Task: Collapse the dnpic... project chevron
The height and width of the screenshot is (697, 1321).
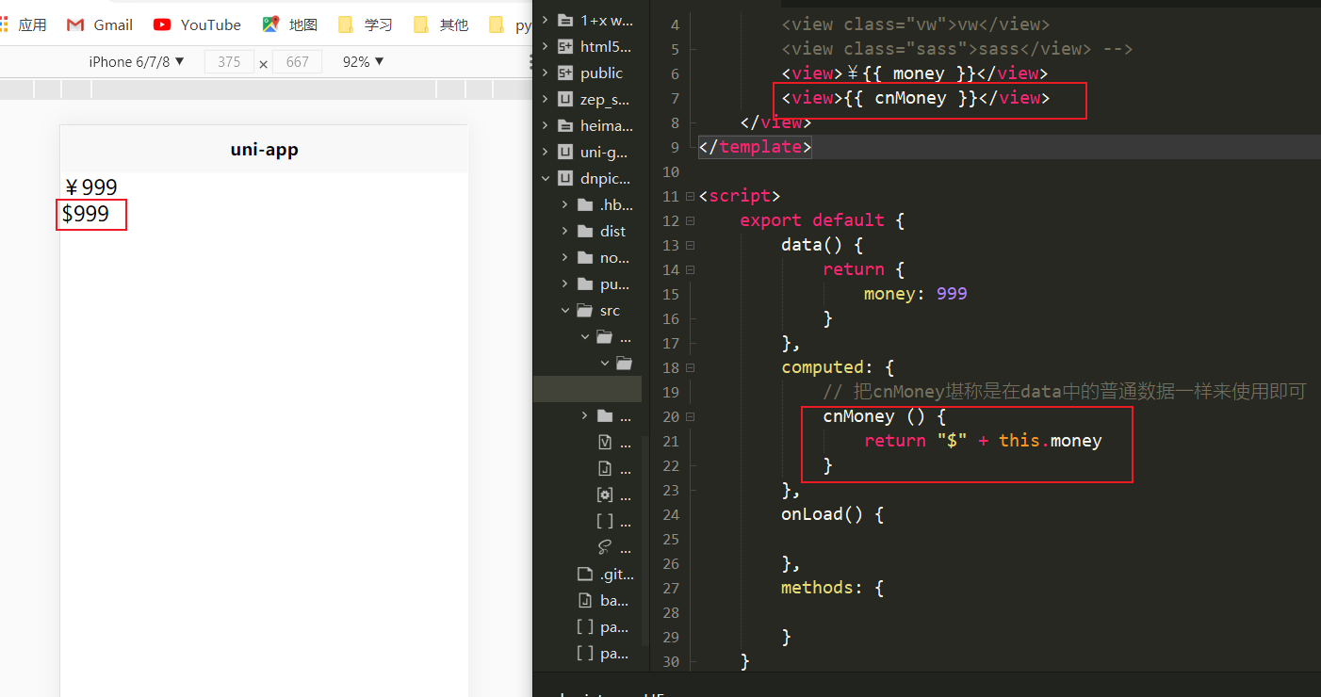Action: click(545, 178)
